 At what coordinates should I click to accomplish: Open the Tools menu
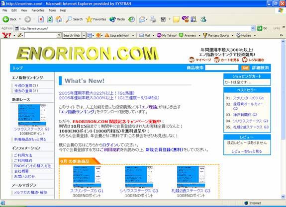[52, 10]
